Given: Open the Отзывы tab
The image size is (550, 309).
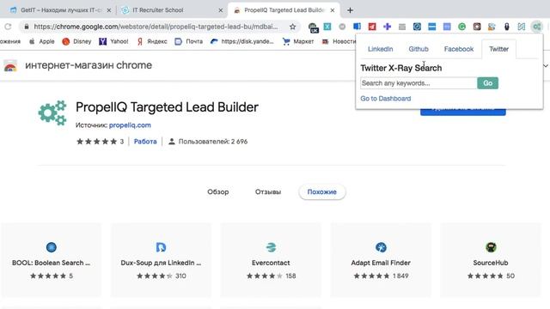Looking at the screenshot, I should pyautogui.click(x=268, y=192).
